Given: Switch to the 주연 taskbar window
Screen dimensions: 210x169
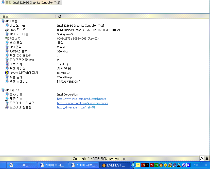Looking at the screenshot, I should 22,165.
